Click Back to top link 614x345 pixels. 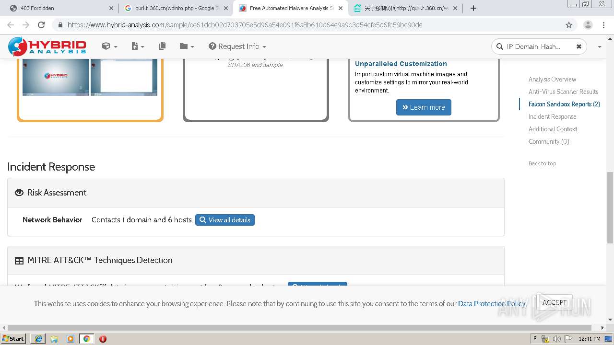542,163
